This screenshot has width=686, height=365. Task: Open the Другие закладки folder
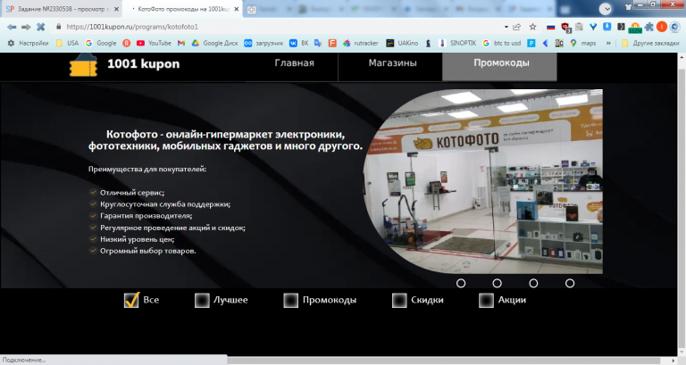tap(650, 43)
